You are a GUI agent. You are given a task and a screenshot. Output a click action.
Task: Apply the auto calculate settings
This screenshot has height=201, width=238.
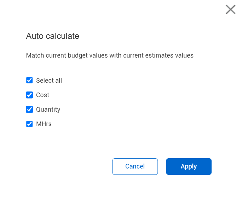188,166
